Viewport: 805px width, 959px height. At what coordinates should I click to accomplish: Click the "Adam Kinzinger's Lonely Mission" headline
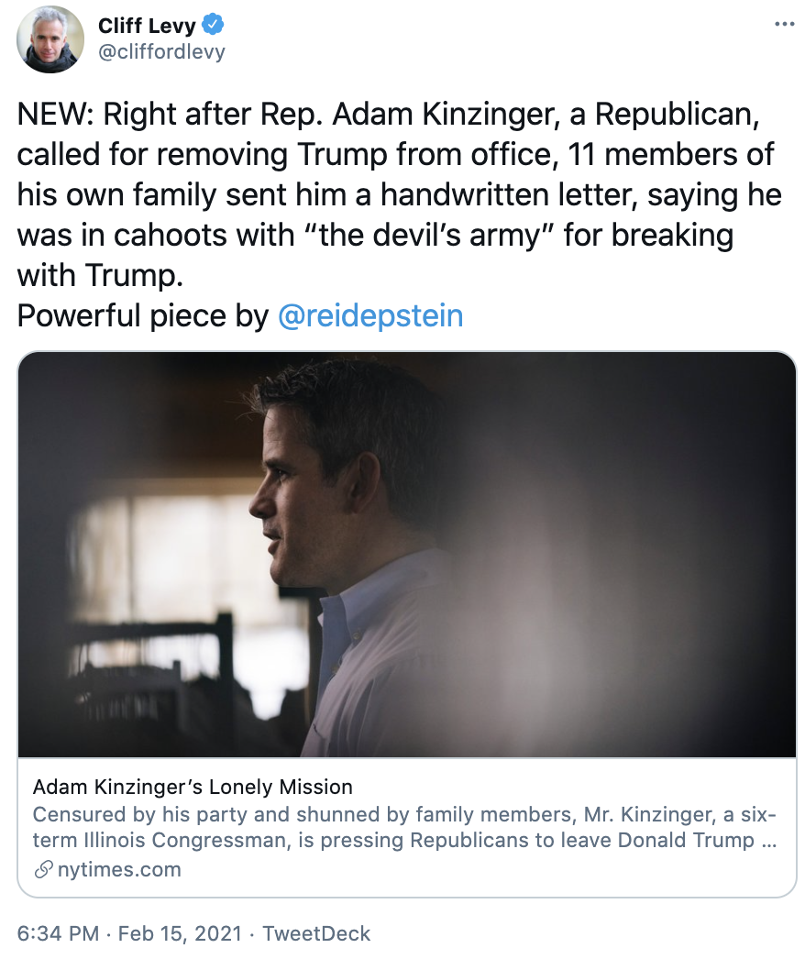[193, 787]
